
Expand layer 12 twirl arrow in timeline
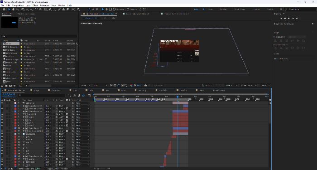click(13, 134)
